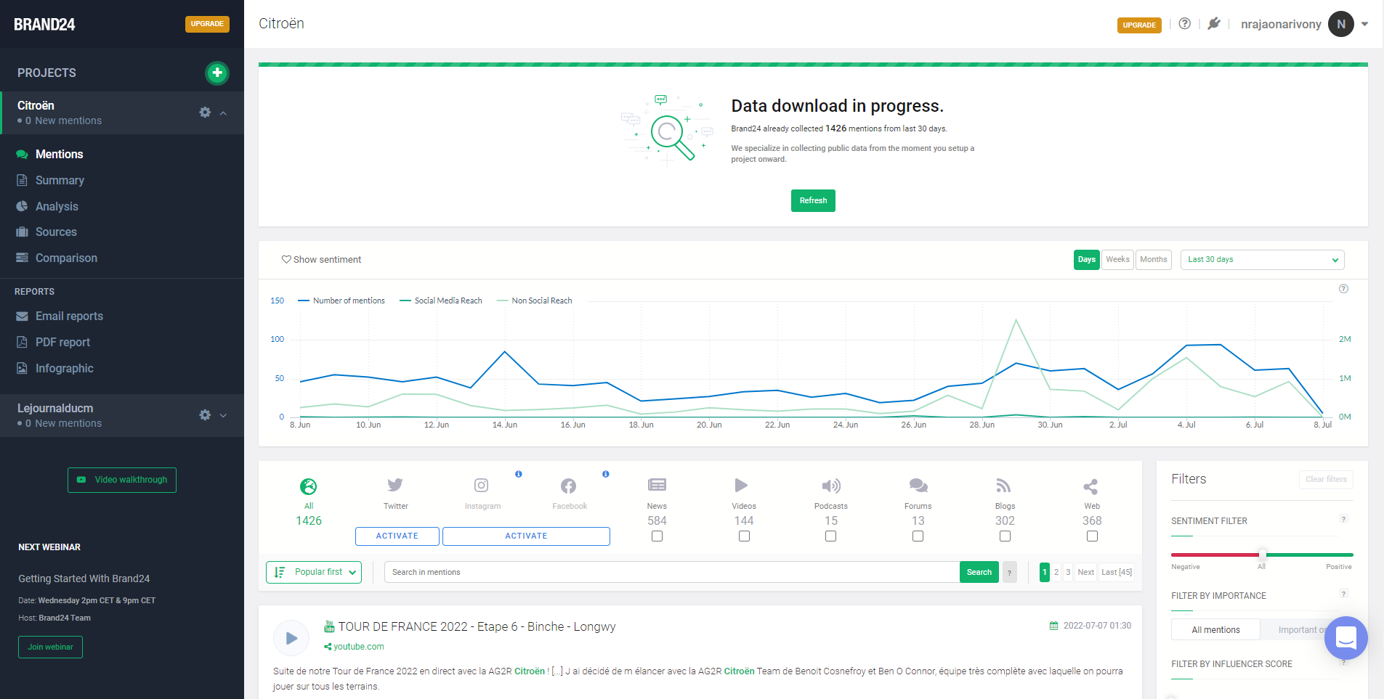
Task: Check the Videos source checkbox
Action: [x=744, y=536]
